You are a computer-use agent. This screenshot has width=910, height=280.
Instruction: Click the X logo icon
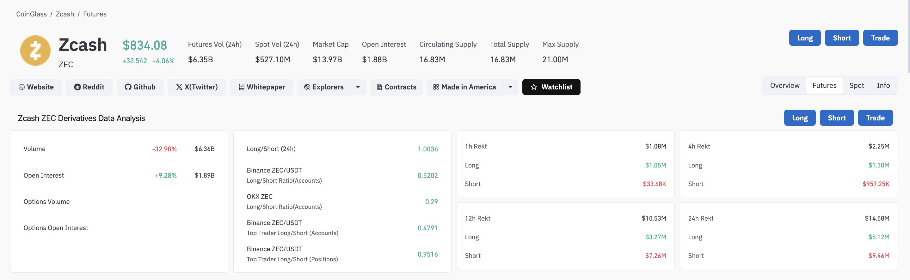coord(179,87)
